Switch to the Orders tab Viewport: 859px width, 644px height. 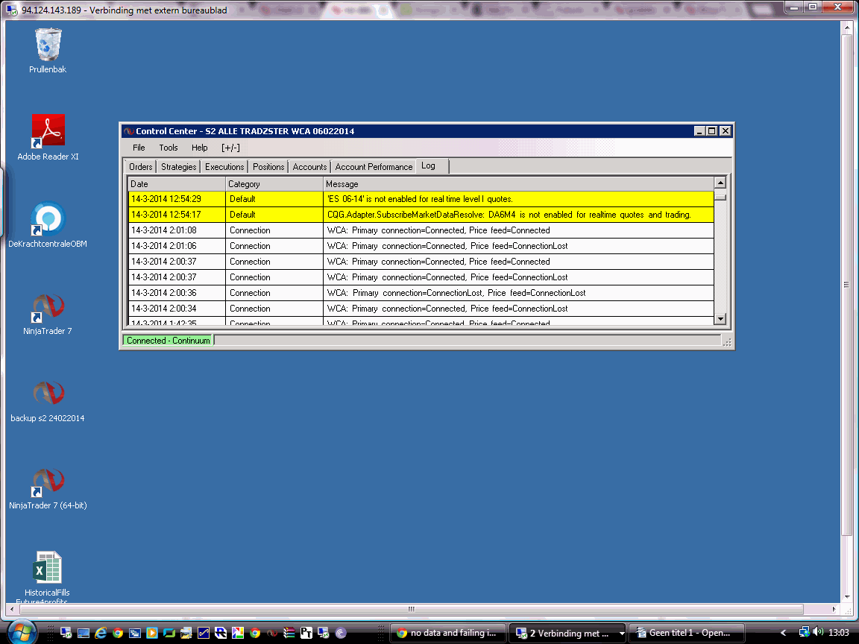141,166
